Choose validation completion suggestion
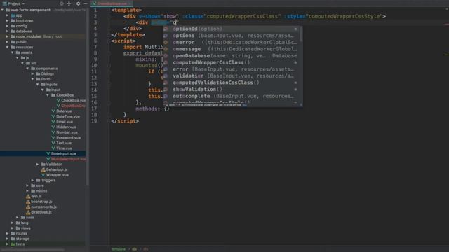Viewport: 449px width, 252px height. click(231, 76)
